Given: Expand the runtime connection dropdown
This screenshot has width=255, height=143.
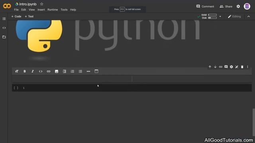Looking at the screenshot, I should tap(220, 16).
